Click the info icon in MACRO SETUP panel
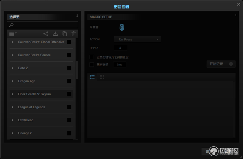Viewport: 243px width, 159px height. (236, 15)
